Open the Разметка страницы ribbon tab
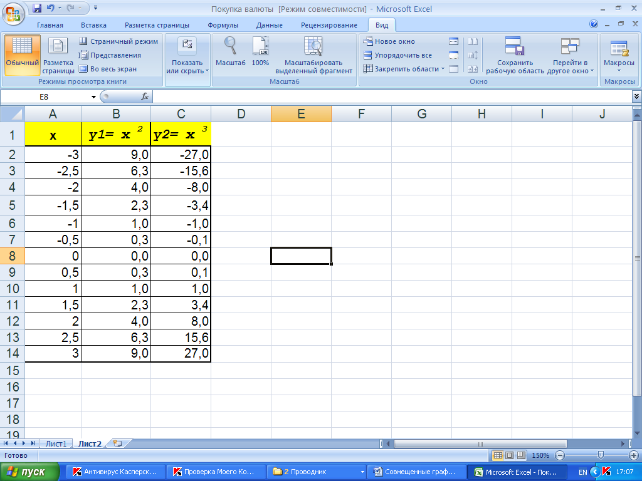642x481 pixels. coord(157,25)
